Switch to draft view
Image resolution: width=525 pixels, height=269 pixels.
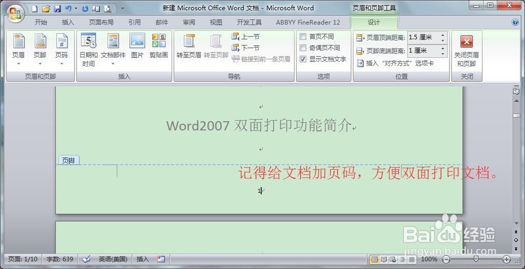click(x=412, y=259)
